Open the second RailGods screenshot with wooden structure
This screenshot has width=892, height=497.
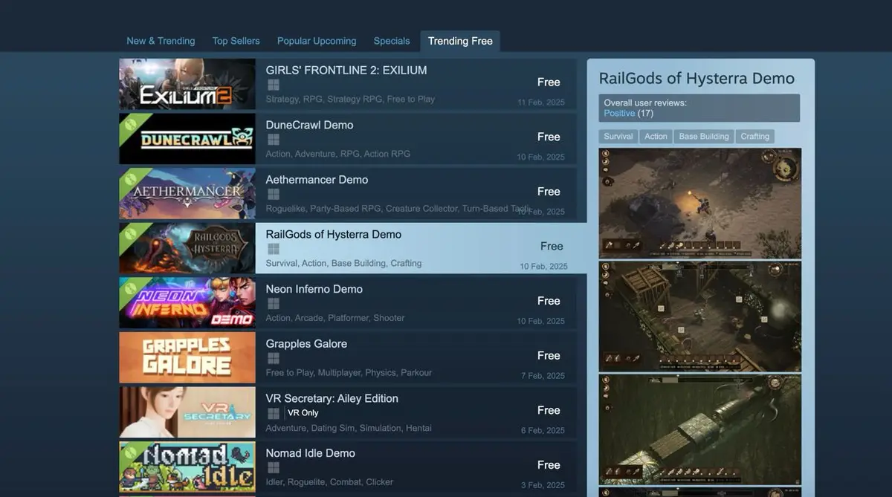[700, 316]
